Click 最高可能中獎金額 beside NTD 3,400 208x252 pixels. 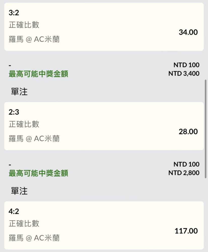38,74
